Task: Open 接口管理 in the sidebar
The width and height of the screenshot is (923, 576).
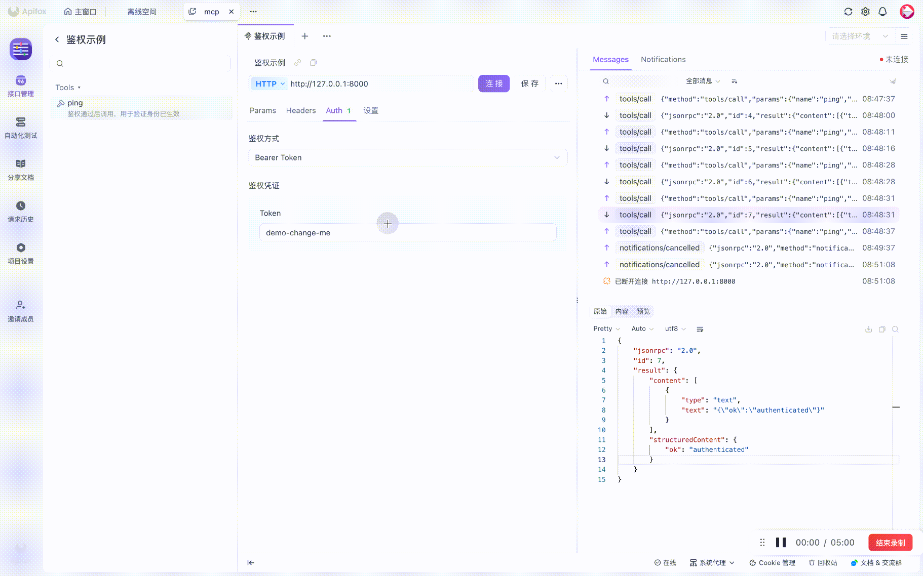Action: click(x=21, y=86)
